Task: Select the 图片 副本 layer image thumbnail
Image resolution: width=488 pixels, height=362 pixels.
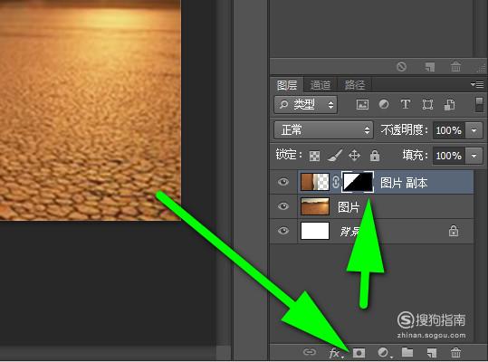Action: click(x=315, y=182)
